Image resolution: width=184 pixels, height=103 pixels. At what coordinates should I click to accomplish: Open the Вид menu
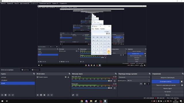click(17, 3)
